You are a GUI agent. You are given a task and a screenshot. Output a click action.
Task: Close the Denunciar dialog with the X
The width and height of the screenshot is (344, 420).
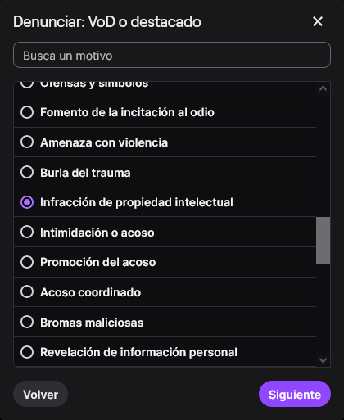pos(318,21)
